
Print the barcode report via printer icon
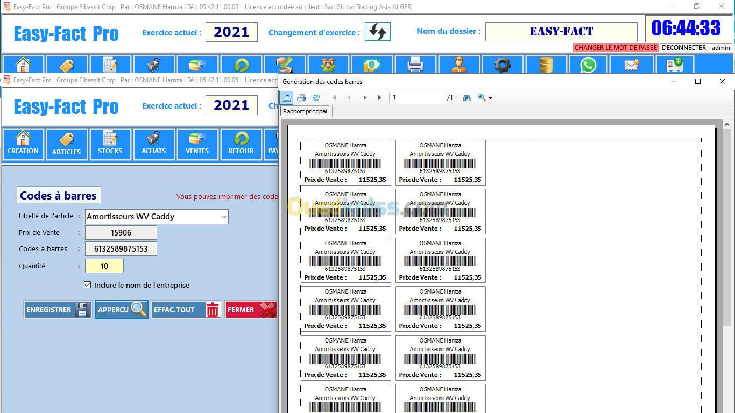301,97
